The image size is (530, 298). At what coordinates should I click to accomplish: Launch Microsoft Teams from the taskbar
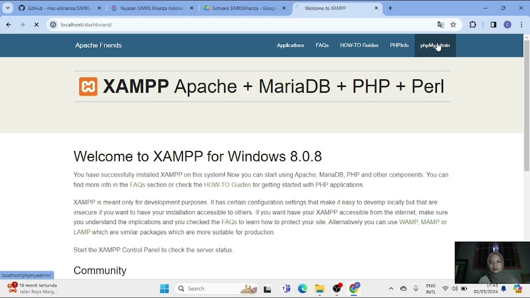286,288
